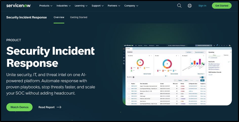The width and height of the screenshot is (239, 122).
Task: Expand the Learning menu
Action: click(81, 6)
